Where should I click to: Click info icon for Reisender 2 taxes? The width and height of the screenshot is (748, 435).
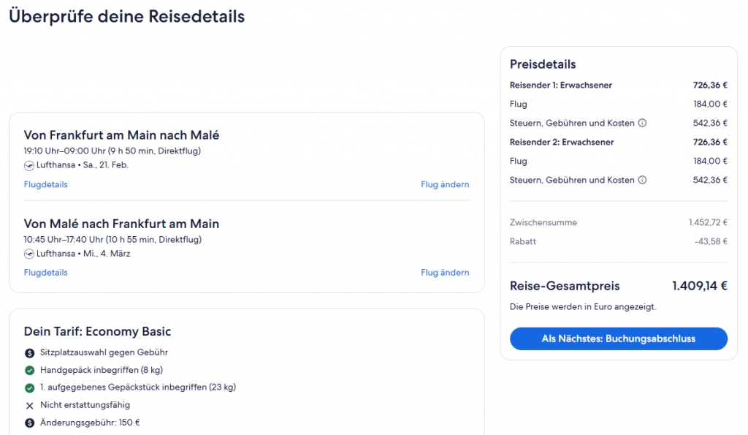(642, 181)
